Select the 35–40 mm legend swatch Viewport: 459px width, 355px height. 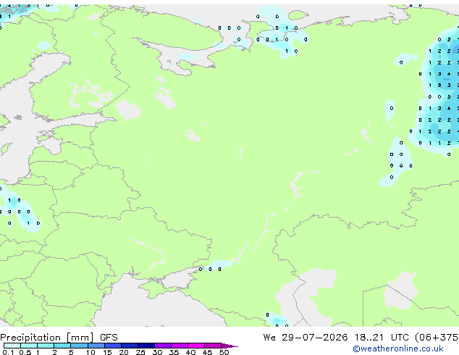click(179, 346)
